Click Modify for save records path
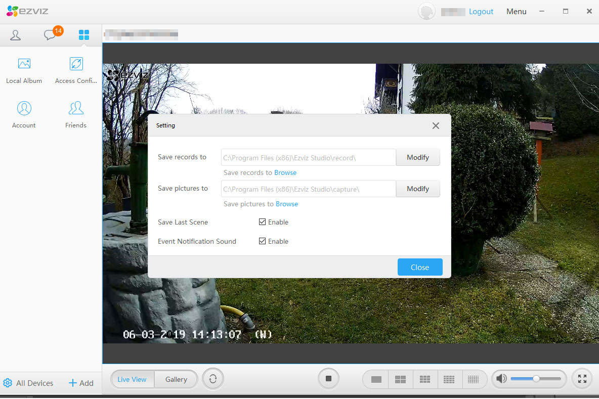Image resolution: width=599 pixels, height=399 pixels. (417, 157)
